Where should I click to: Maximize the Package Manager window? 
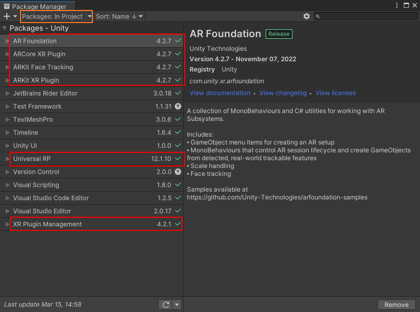pyautogui.click(x=406, y=5)
